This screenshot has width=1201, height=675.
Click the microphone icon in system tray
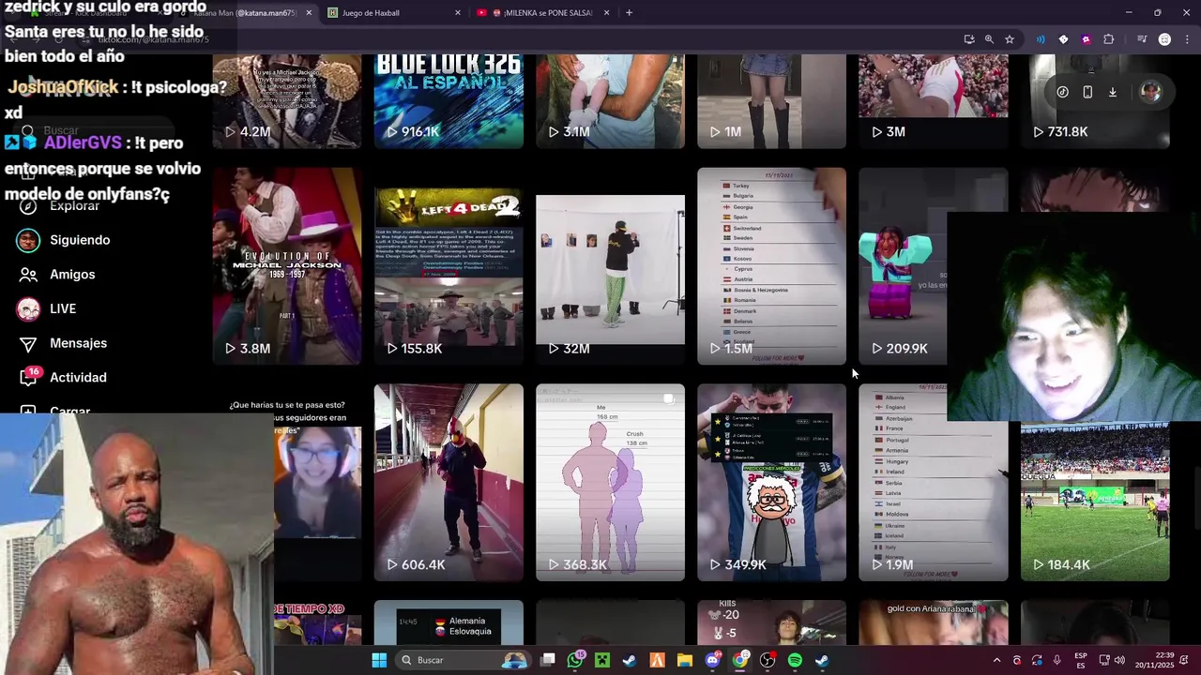1057,660
